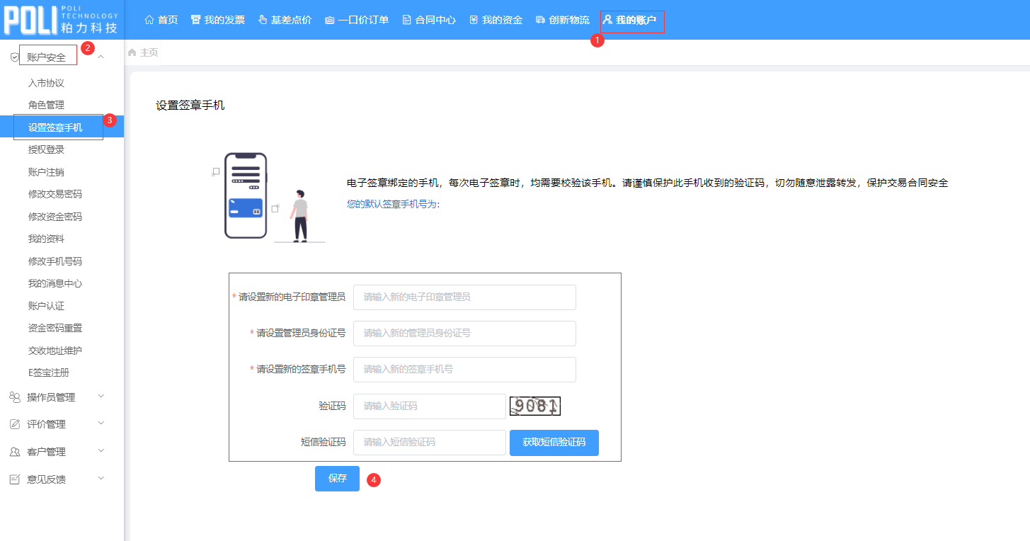Open 创新物流 in top navigation
The width and height of the screenshot is (1030, 541).
(x=569, y=20)
